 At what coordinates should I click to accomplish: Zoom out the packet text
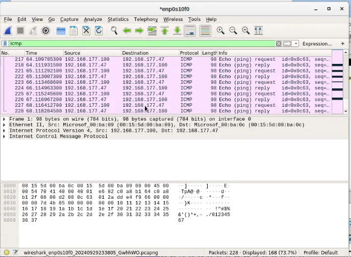(233, 31)
